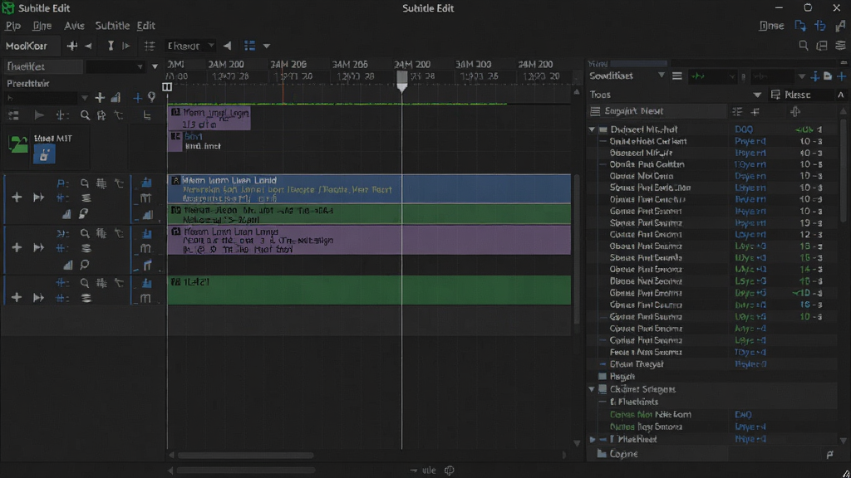Toggle the blue chart icon at the third track's right edge
The width and height of the screenshot is (851, 478).
(146, 283)
